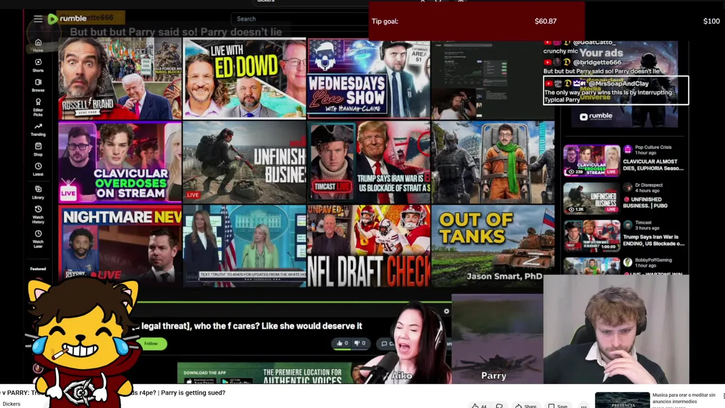The height and width of the screenshot is (408, 725).
Task: Open Shorts in the Rumble sidebar
Action: [38, 66]
